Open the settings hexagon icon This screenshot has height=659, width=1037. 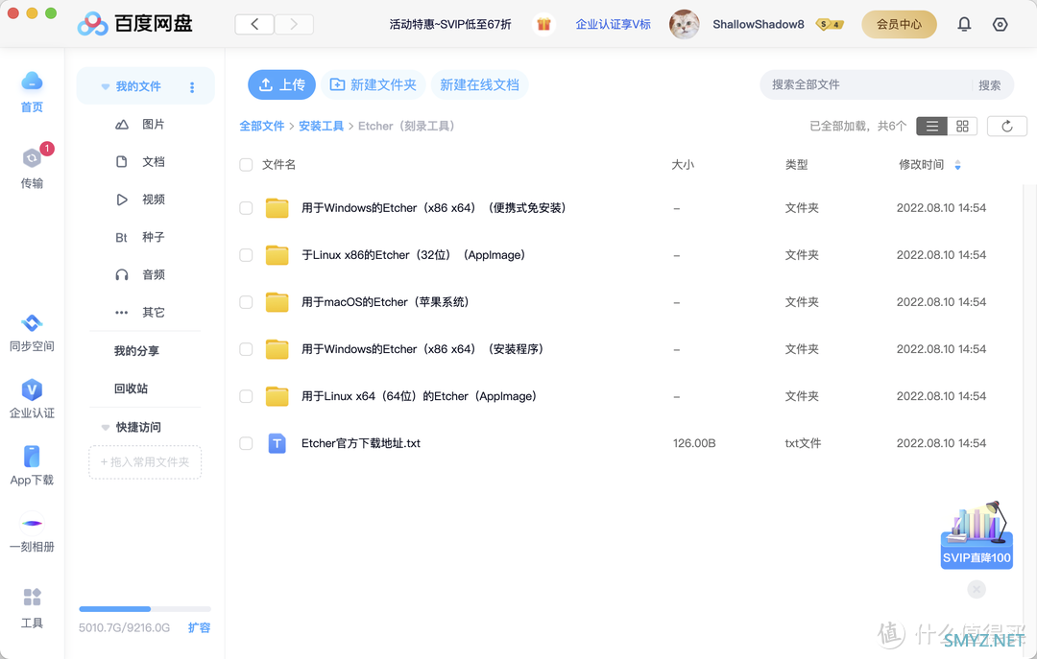1000,24
